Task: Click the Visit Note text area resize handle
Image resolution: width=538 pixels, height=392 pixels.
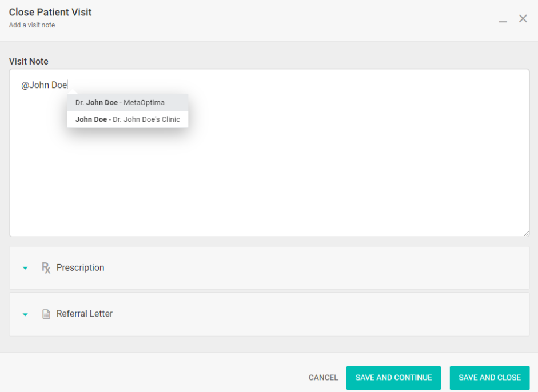Action: pos(526,233)
